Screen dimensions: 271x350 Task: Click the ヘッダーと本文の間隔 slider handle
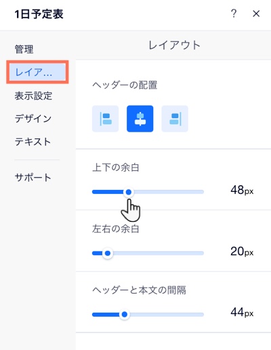coord(124,314)
